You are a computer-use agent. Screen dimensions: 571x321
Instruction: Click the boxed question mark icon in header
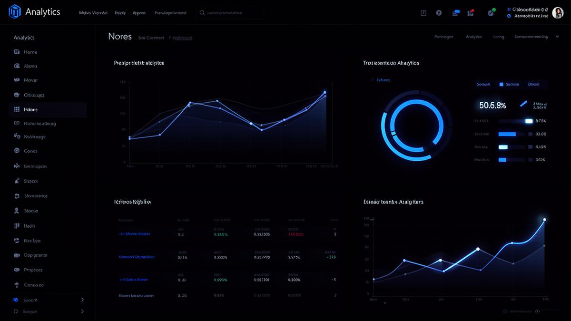(x=423, y=13)
